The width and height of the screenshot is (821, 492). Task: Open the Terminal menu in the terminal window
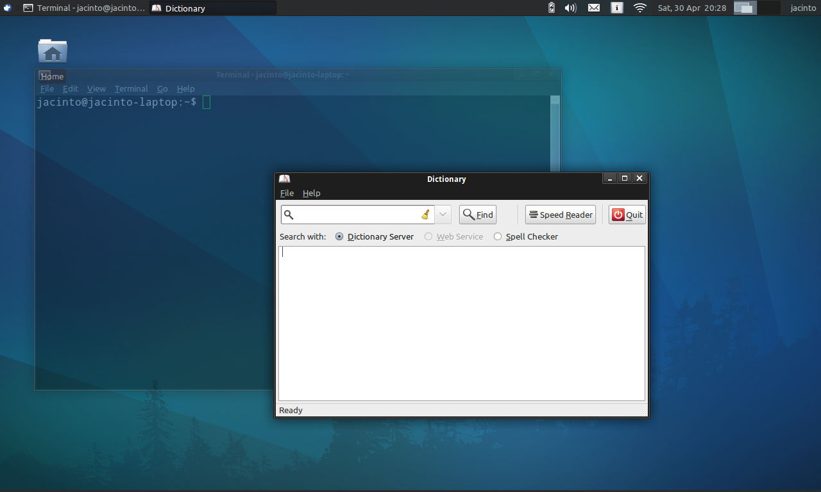click(x=131, y=88)
